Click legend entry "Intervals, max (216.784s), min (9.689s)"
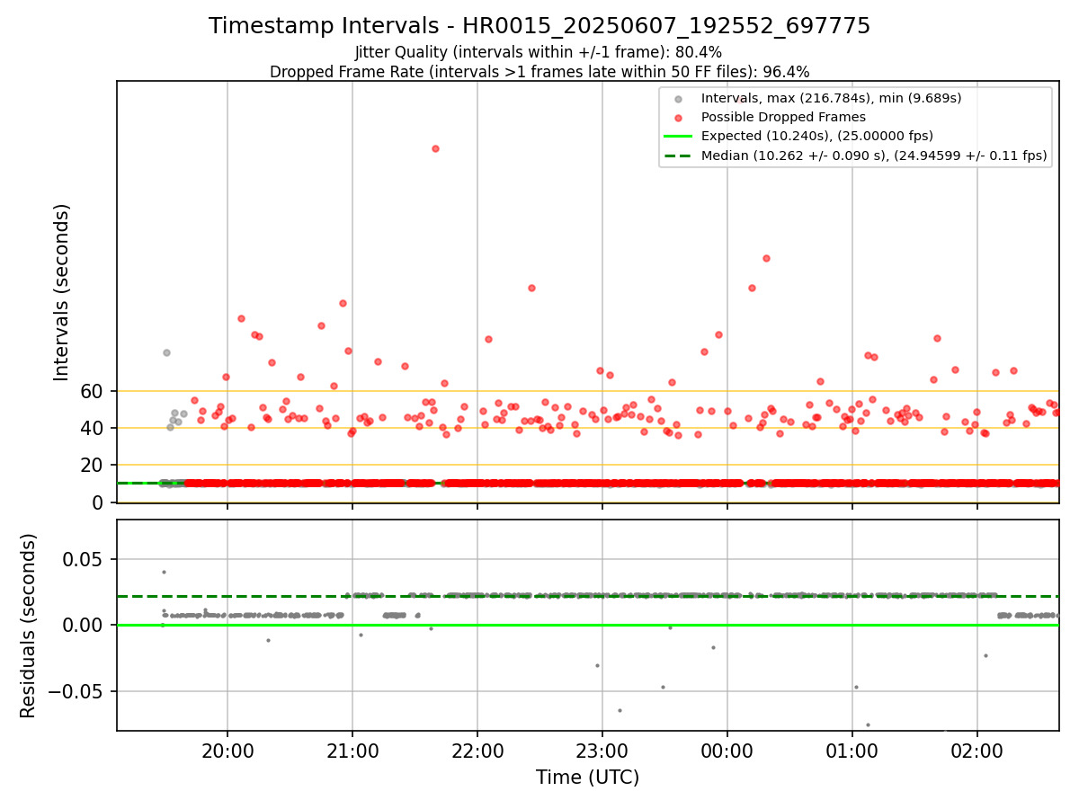Viewport: 1079px width, 809px height. pos(832,98)
